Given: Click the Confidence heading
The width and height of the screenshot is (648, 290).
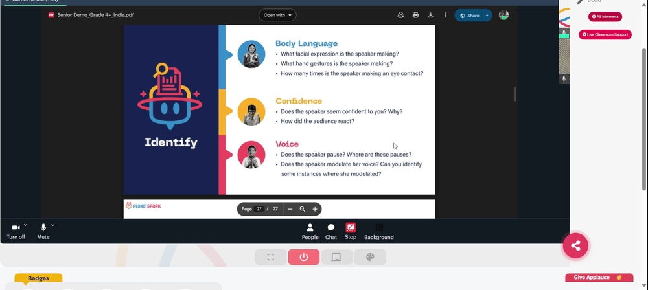Looking at the screenshot, I should tap(298, 101).
